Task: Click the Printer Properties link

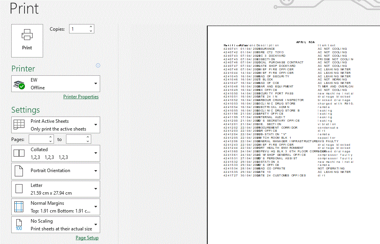Action: tap(81, 96)
